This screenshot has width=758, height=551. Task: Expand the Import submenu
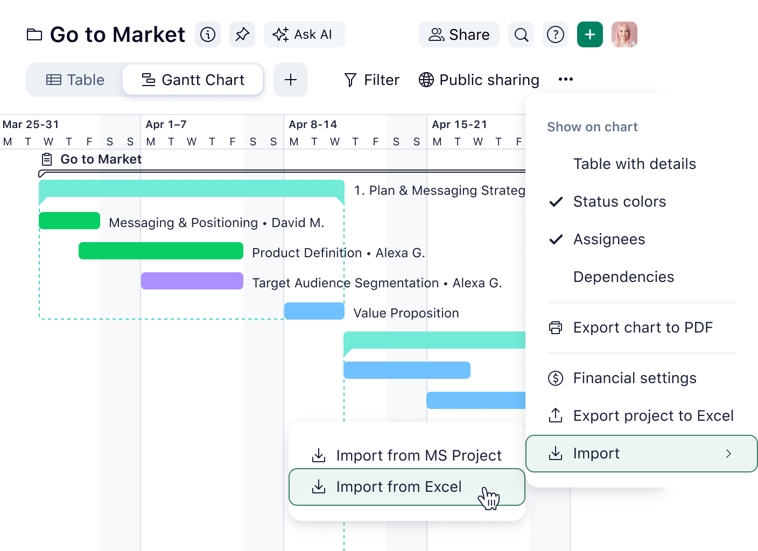pos(641,454)
